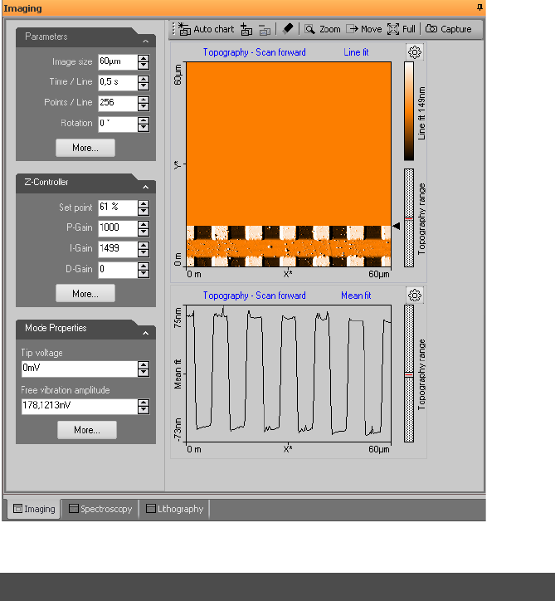Switch to the Spectroscopy tab

coord(100,509)
